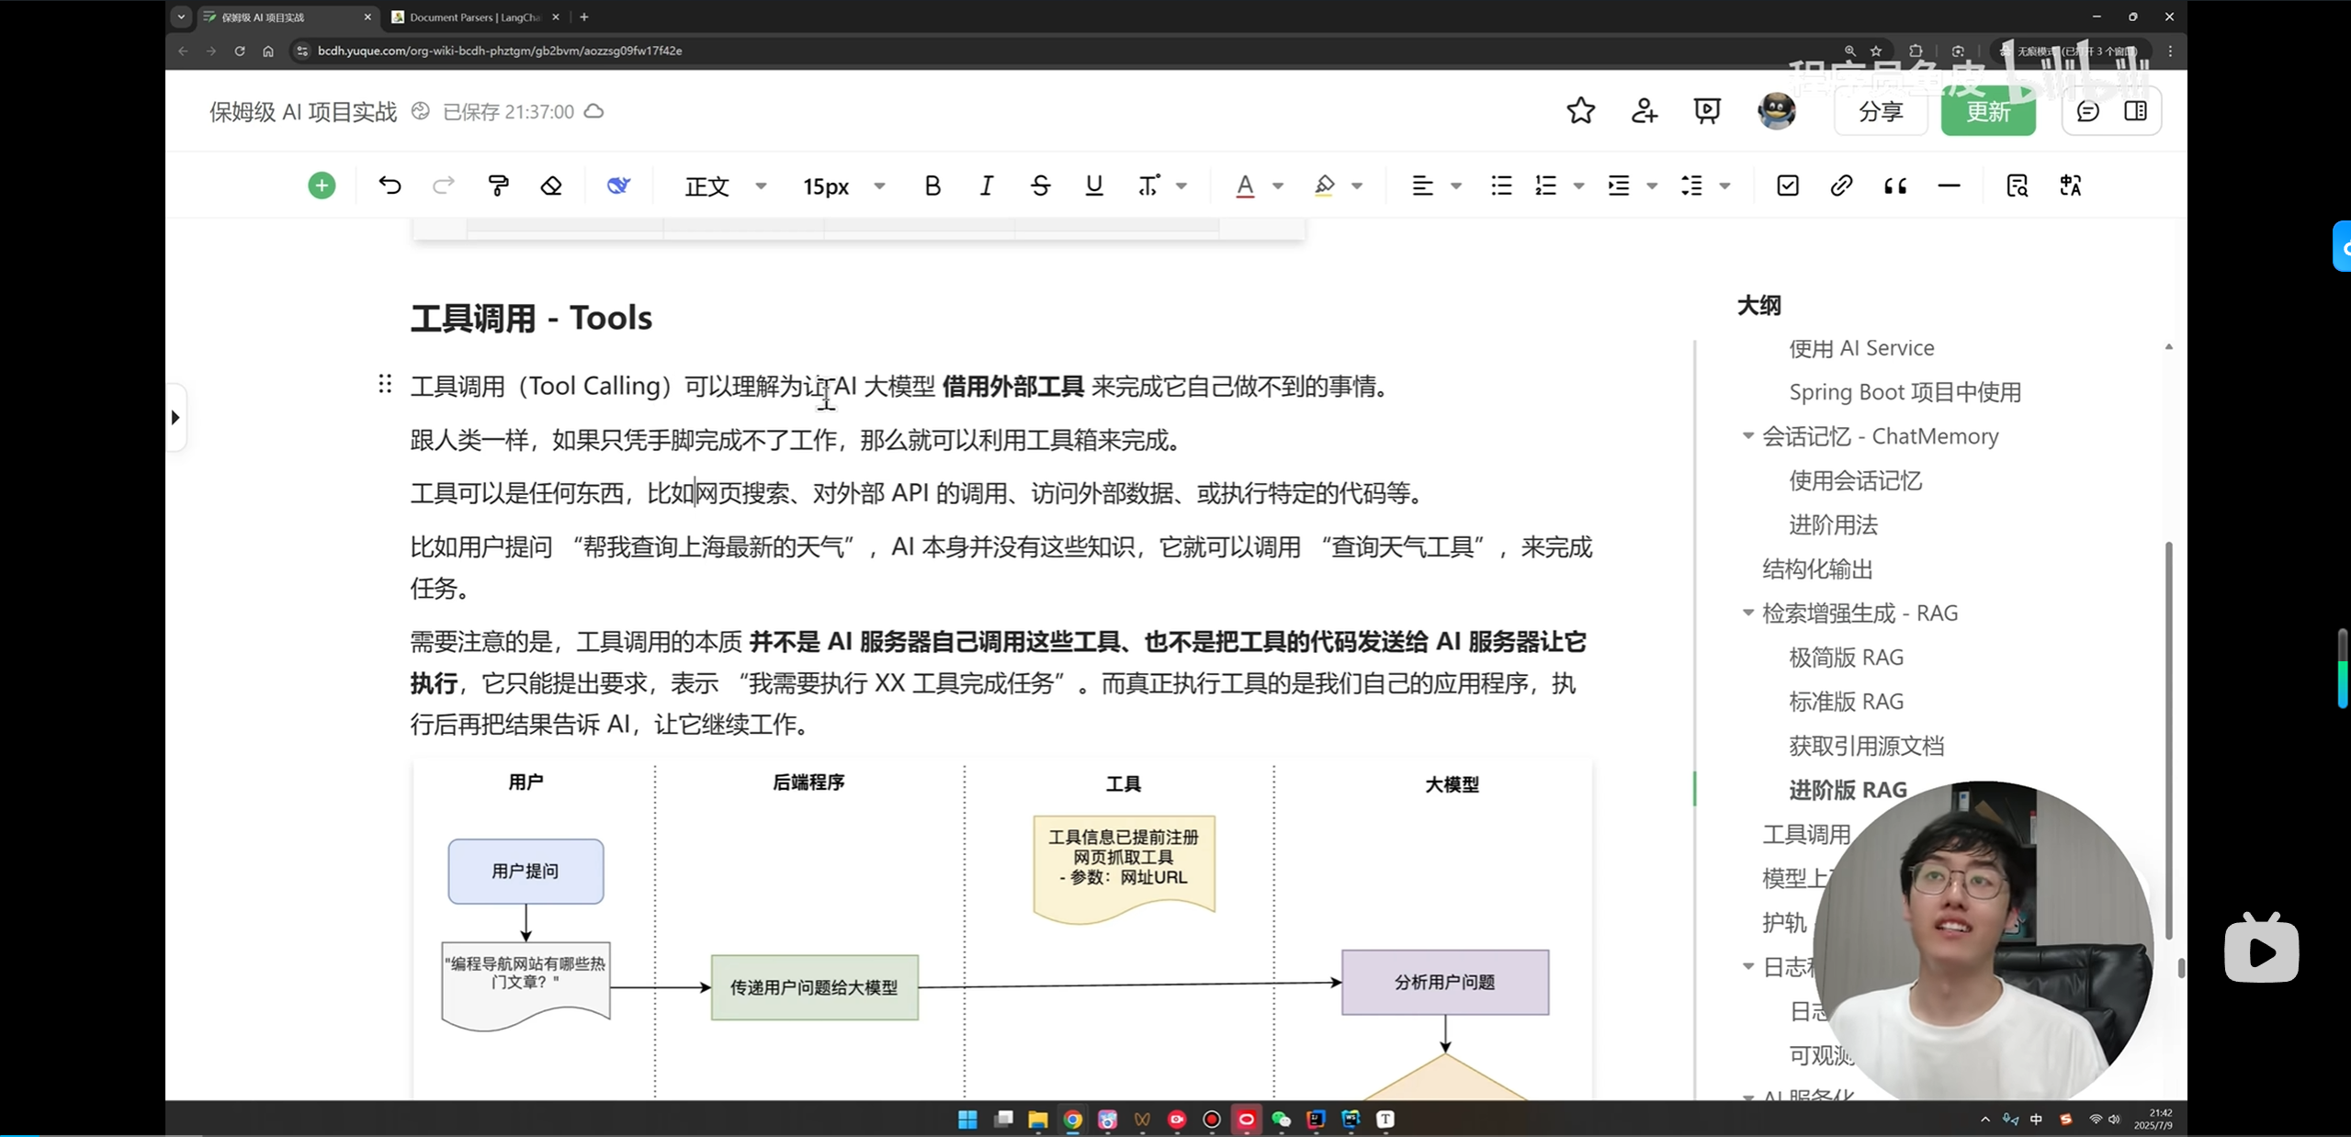Open the user avatar menu
The height and width of the screenshot is (1137, 2351).
tap(1776, 111)
